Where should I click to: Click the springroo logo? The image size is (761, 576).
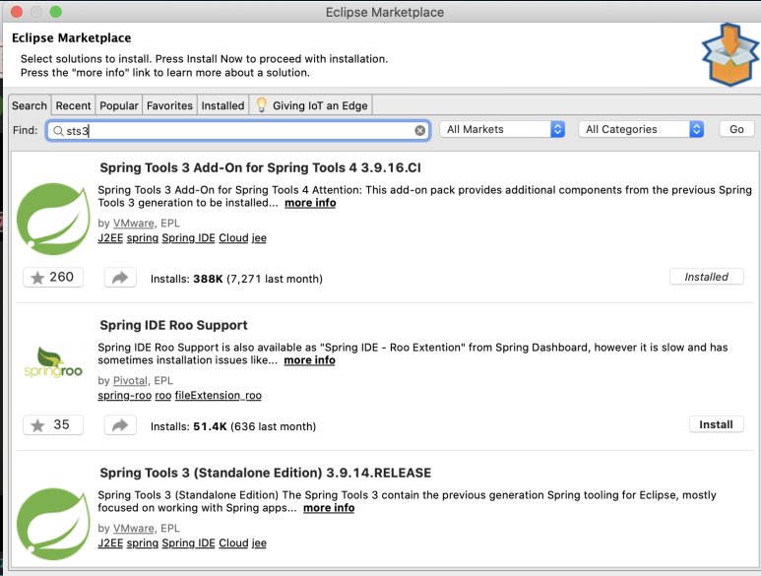click(x=53, y=362)
